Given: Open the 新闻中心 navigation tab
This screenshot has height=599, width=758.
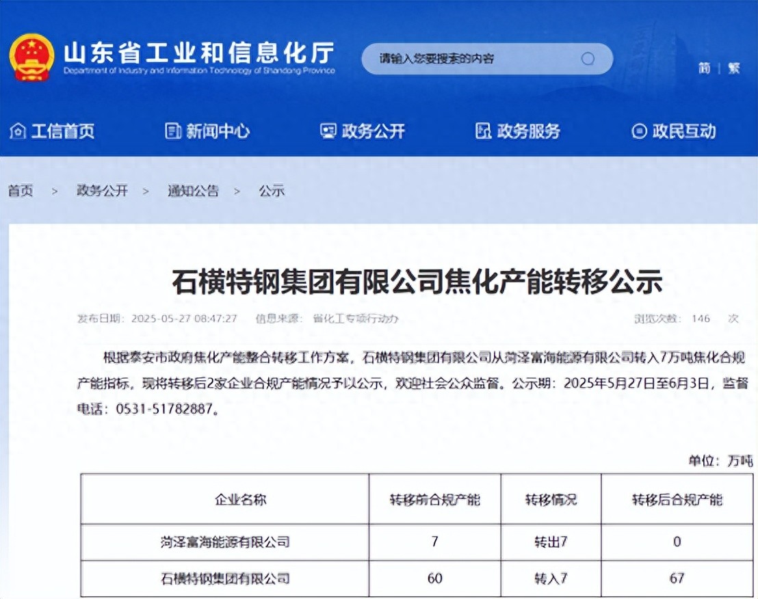Looking at the screenshot, I should tap(207, 131).
